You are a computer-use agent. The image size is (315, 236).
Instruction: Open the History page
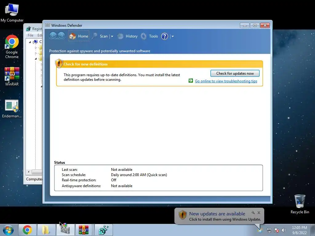pyautogui.click(x=127, y=36)
